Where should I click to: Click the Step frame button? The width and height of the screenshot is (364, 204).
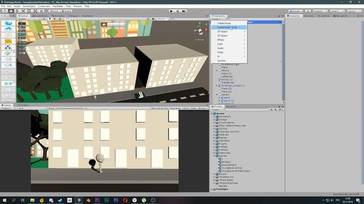(x=184, y=11)
